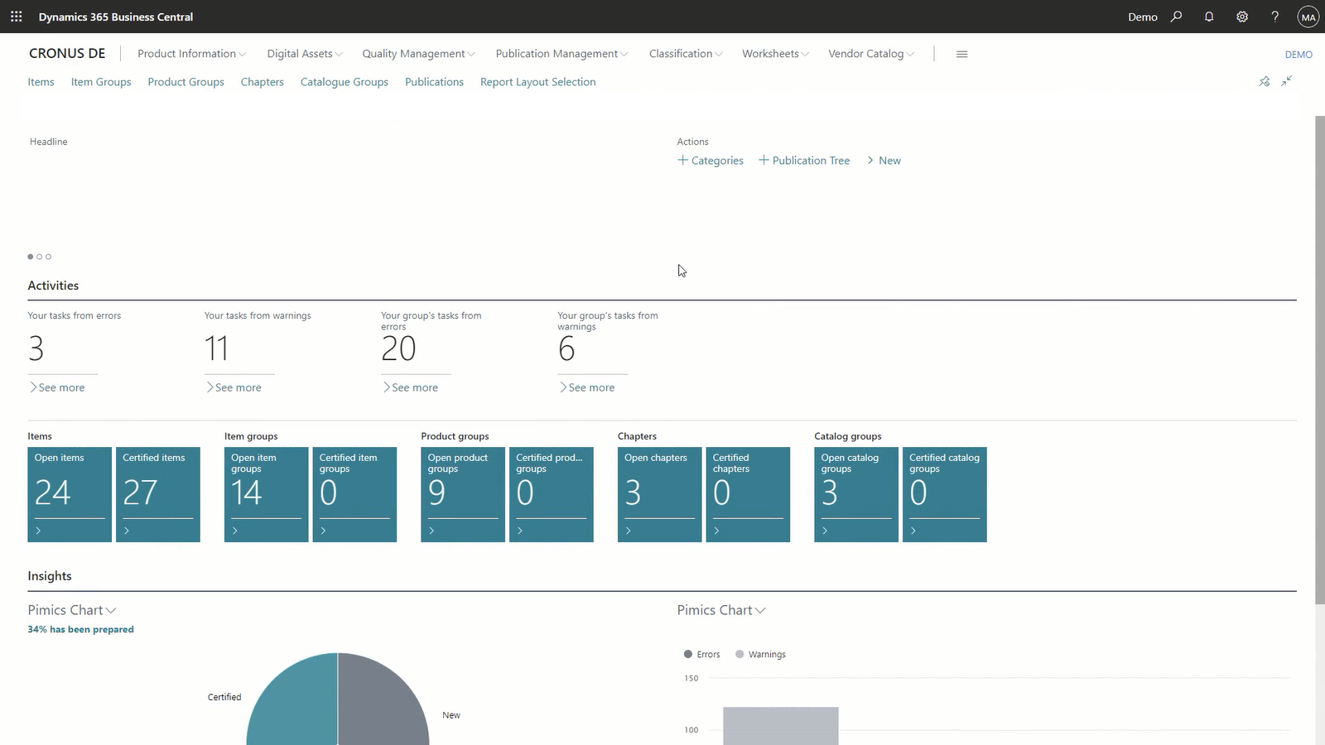
Task: Go to Catalogue Groups page
Action: coord(344,82)
